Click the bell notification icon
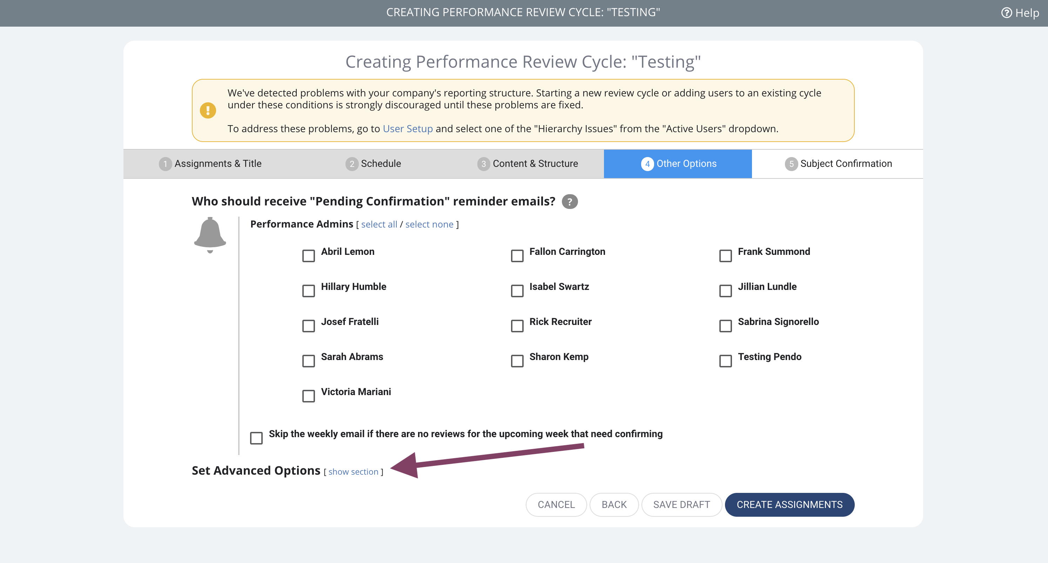This screenshot has width=1048, height=563. (x=210, y=235)
